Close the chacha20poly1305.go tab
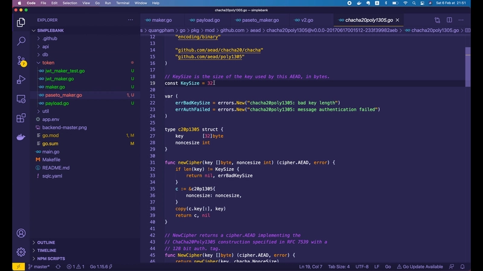The width and height of the screenshot is (483, 271). click(x=397, y=20)
